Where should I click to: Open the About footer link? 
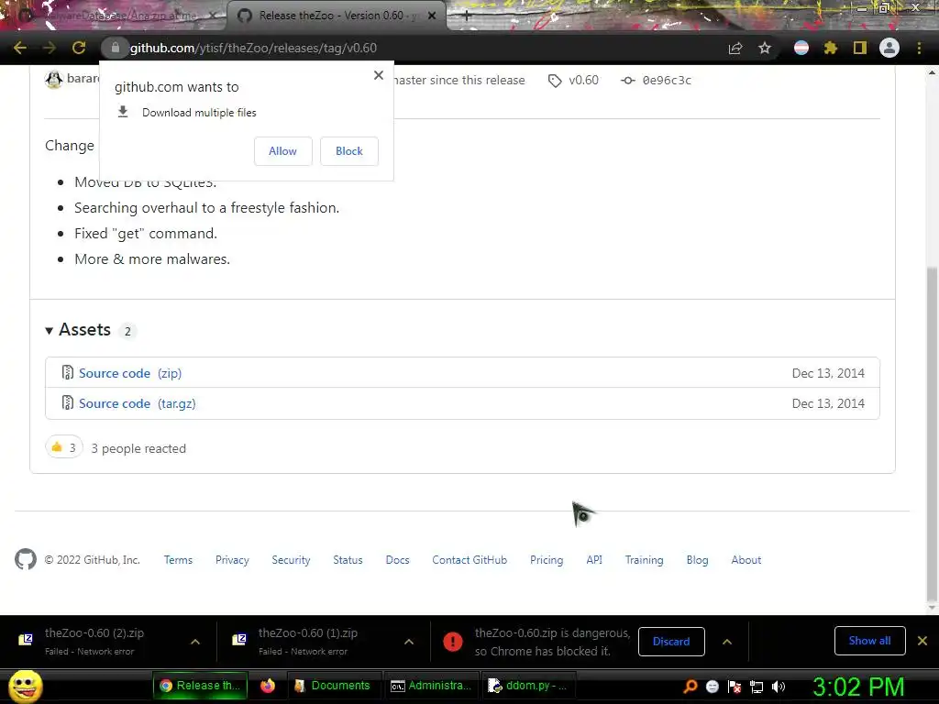click(746, 560)
